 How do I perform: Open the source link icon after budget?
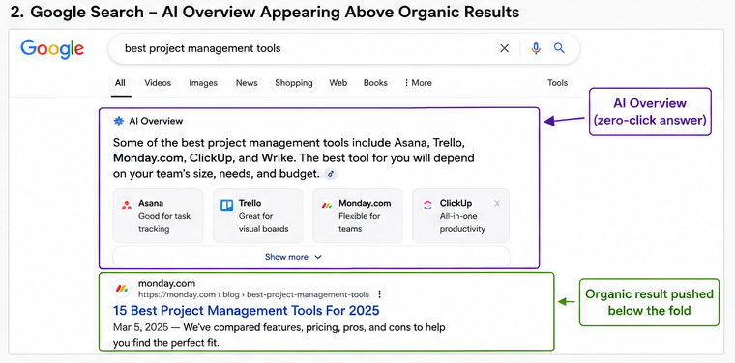tap(331, 174)
